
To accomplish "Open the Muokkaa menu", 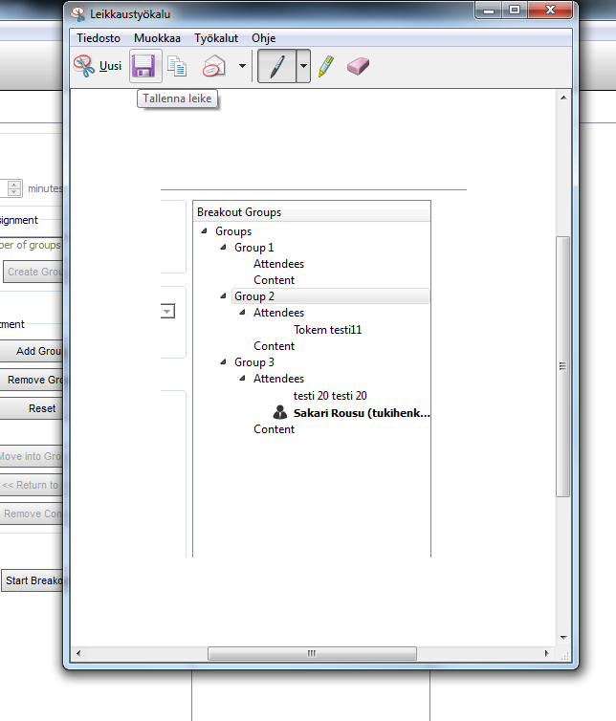I will point(157,38).
